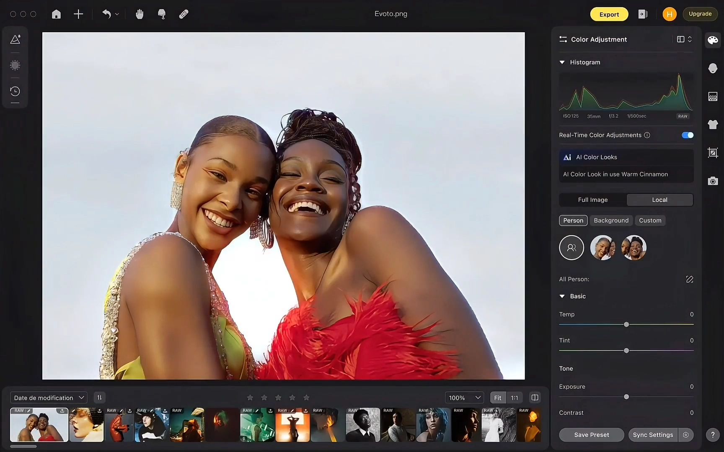724x452 pixels.
Task: Select the Fit zoom button
Action: (498, 398)
